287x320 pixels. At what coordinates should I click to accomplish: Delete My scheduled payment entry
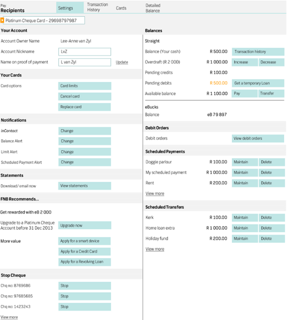click(x=272, y=173)
